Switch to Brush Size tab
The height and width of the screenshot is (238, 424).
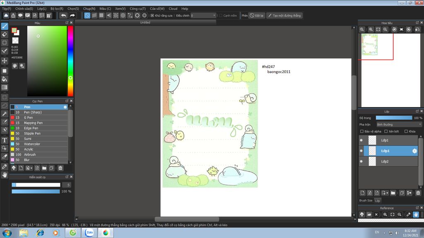point(366,200)
